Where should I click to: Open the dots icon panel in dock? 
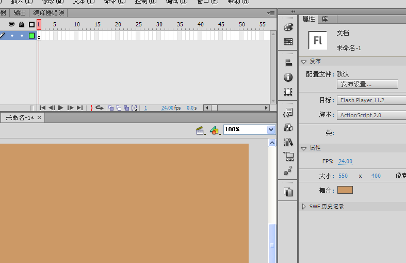point(288,171)
